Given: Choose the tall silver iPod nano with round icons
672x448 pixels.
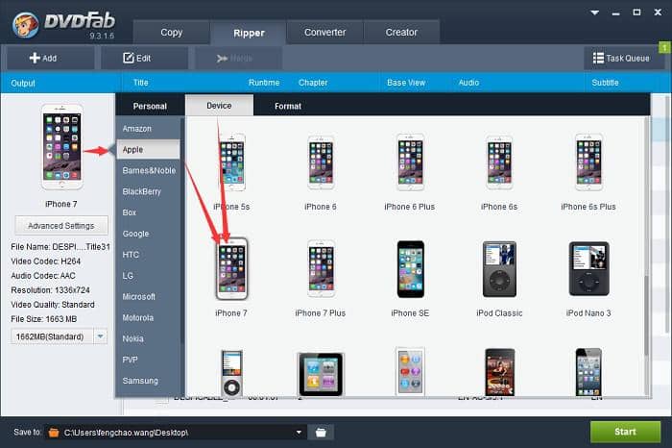Looking at the screenshot, I should 410,372.
